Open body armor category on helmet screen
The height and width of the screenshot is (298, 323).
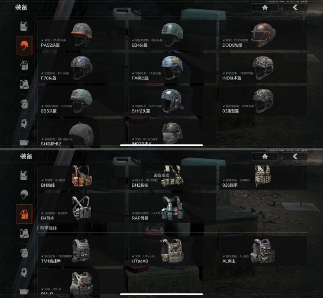click(x=24, y=26)
